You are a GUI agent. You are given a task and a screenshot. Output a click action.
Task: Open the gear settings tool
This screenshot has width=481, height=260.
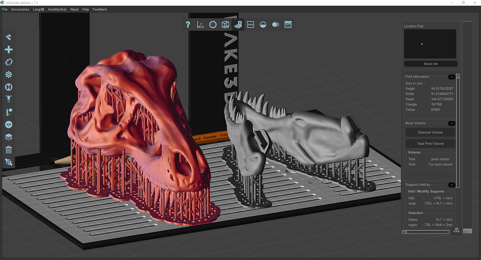[x=8, y=75]
